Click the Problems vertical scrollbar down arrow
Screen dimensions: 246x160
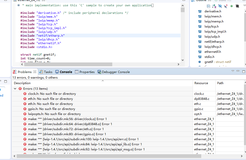[245, 152]
